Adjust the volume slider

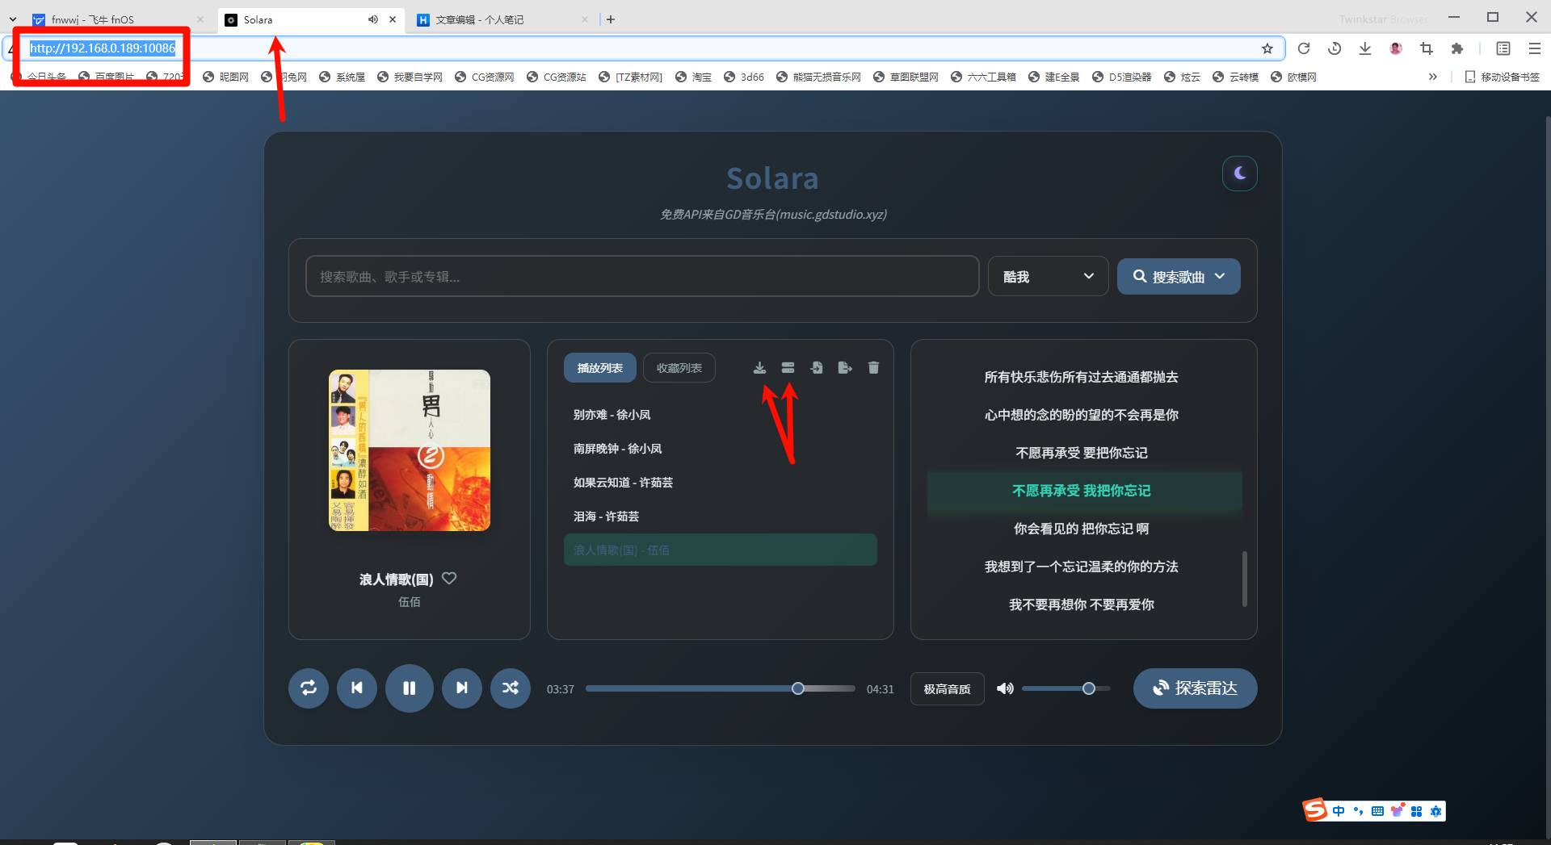(x=1066, y=688)
